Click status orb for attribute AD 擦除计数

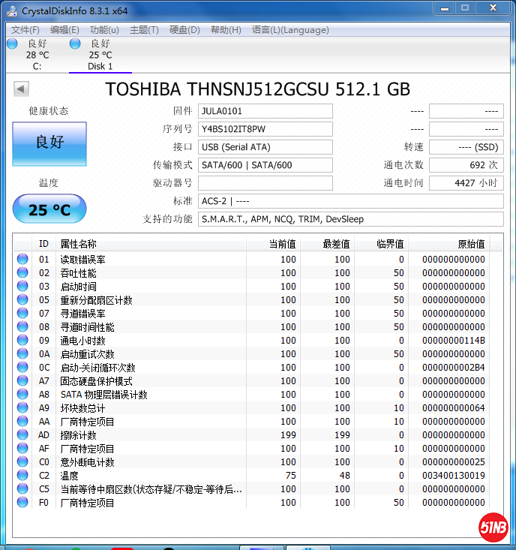[22, 435]
